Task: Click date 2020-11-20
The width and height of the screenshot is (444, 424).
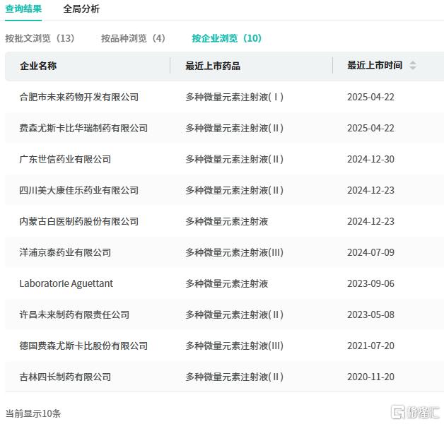Action: pos(370,377)
